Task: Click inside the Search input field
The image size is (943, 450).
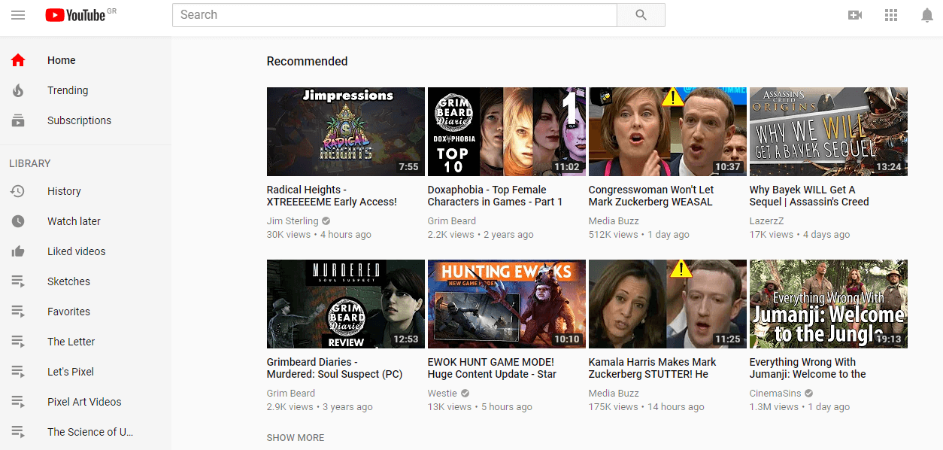Action: tap(395, 15)
